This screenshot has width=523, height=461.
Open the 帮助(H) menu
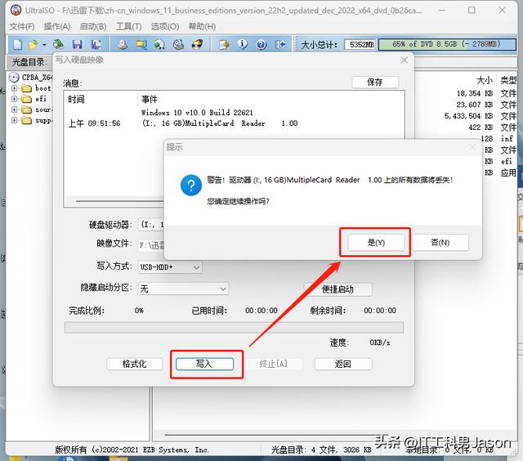click(x=202, y=26)
